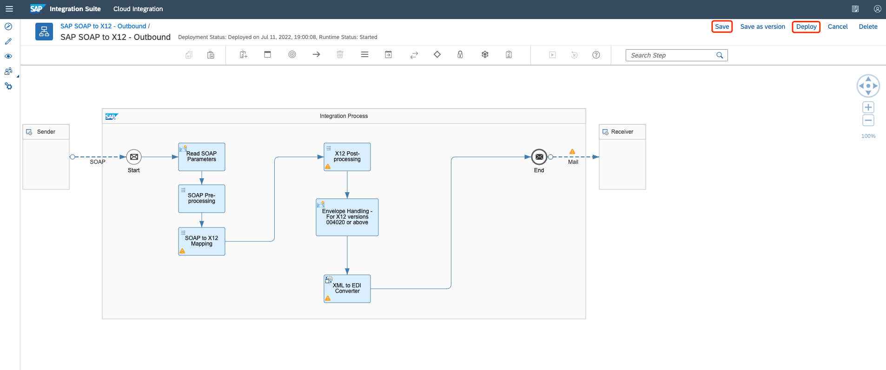Select the Envelope Handling step

tap(347, 217)
